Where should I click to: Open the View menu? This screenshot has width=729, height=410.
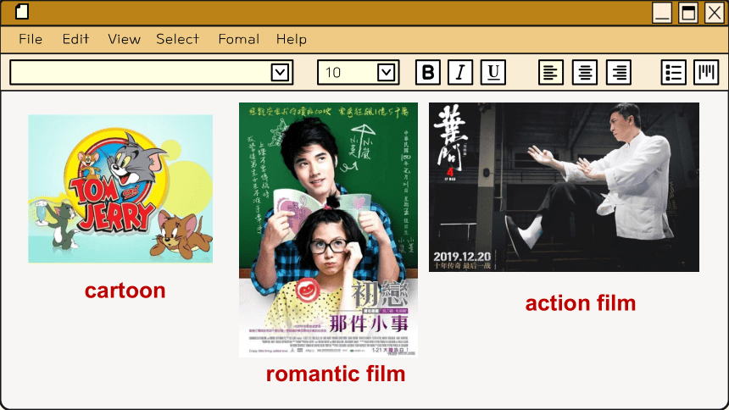[x=124, y=39]
